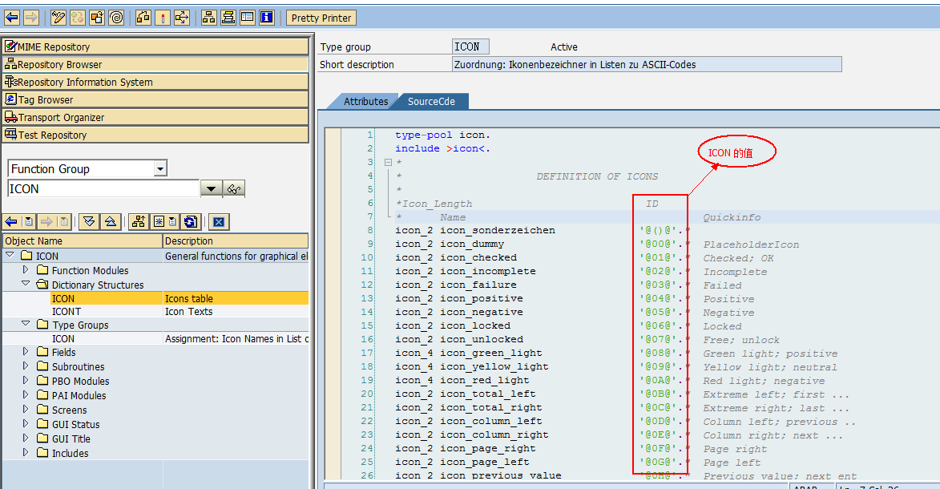The width and height of the screenshot is (940, 489).
Task: Open Transport Organizer
Action: pos(155,117)
